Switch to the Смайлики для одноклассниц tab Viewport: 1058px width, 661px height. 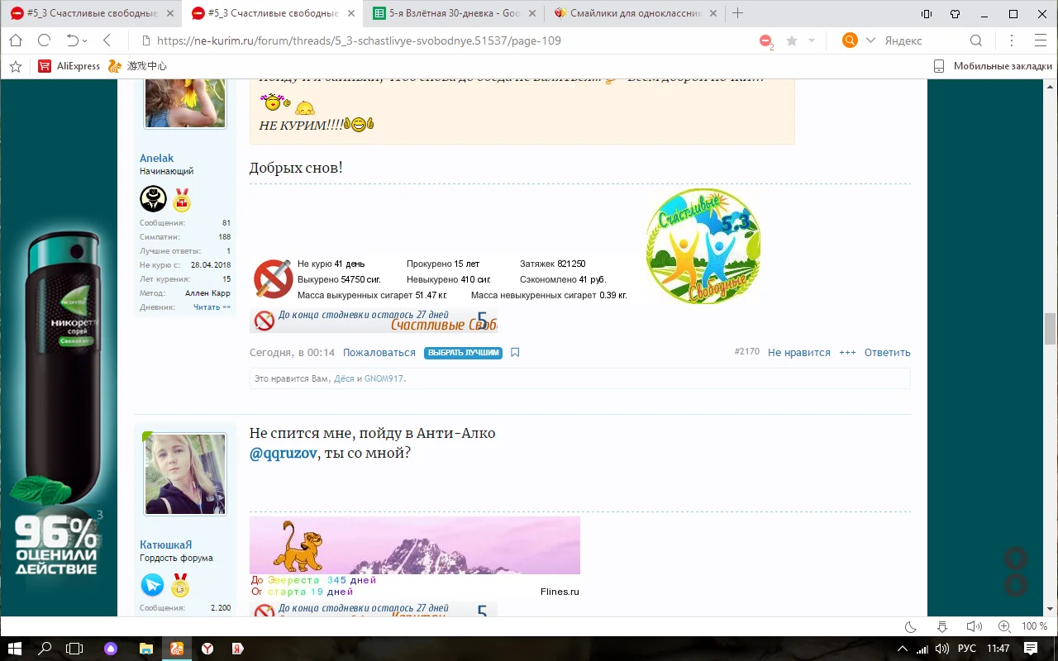(630, 13)
